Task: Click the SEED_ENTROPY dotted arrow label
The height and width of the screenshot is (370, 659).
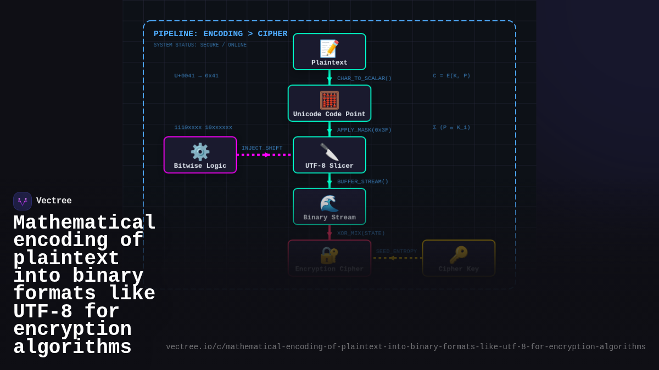Action: pos(396,251)
